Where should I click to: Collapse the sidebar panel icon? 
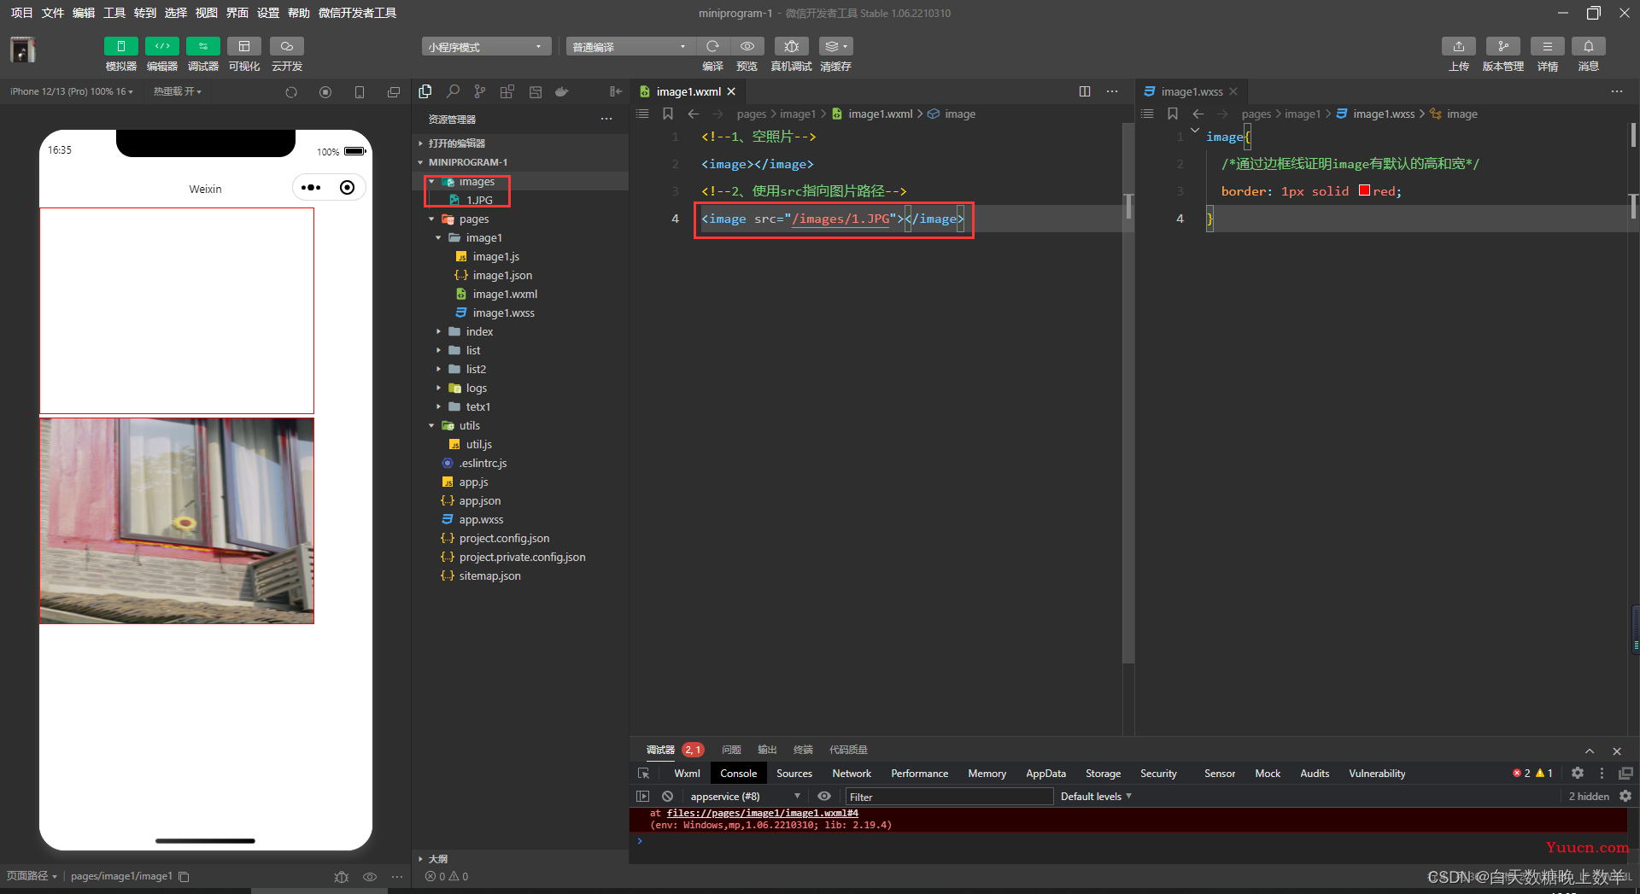616,91
